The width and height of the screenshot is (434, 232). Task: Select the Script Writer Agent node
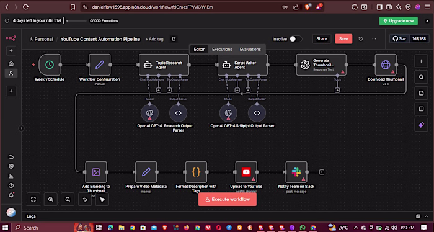coord(242,65)
